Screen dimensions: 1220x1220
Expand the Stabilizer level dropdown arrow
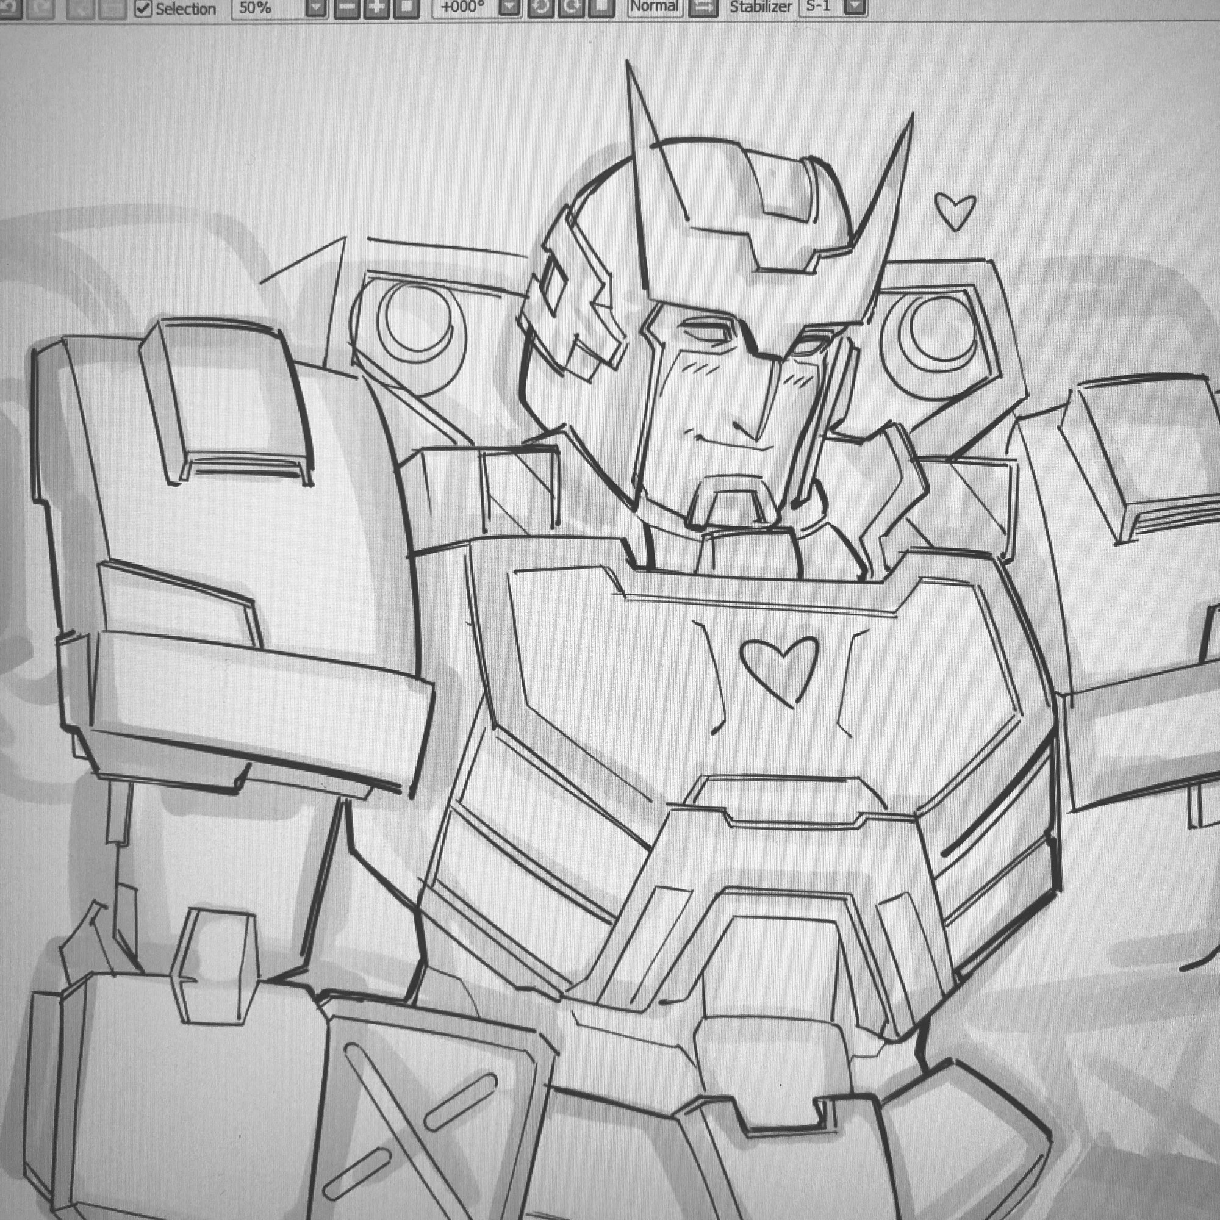click(x=856, y=7)
